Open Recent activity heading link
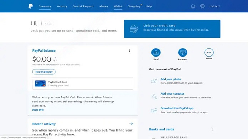 (x=44, y=124)
